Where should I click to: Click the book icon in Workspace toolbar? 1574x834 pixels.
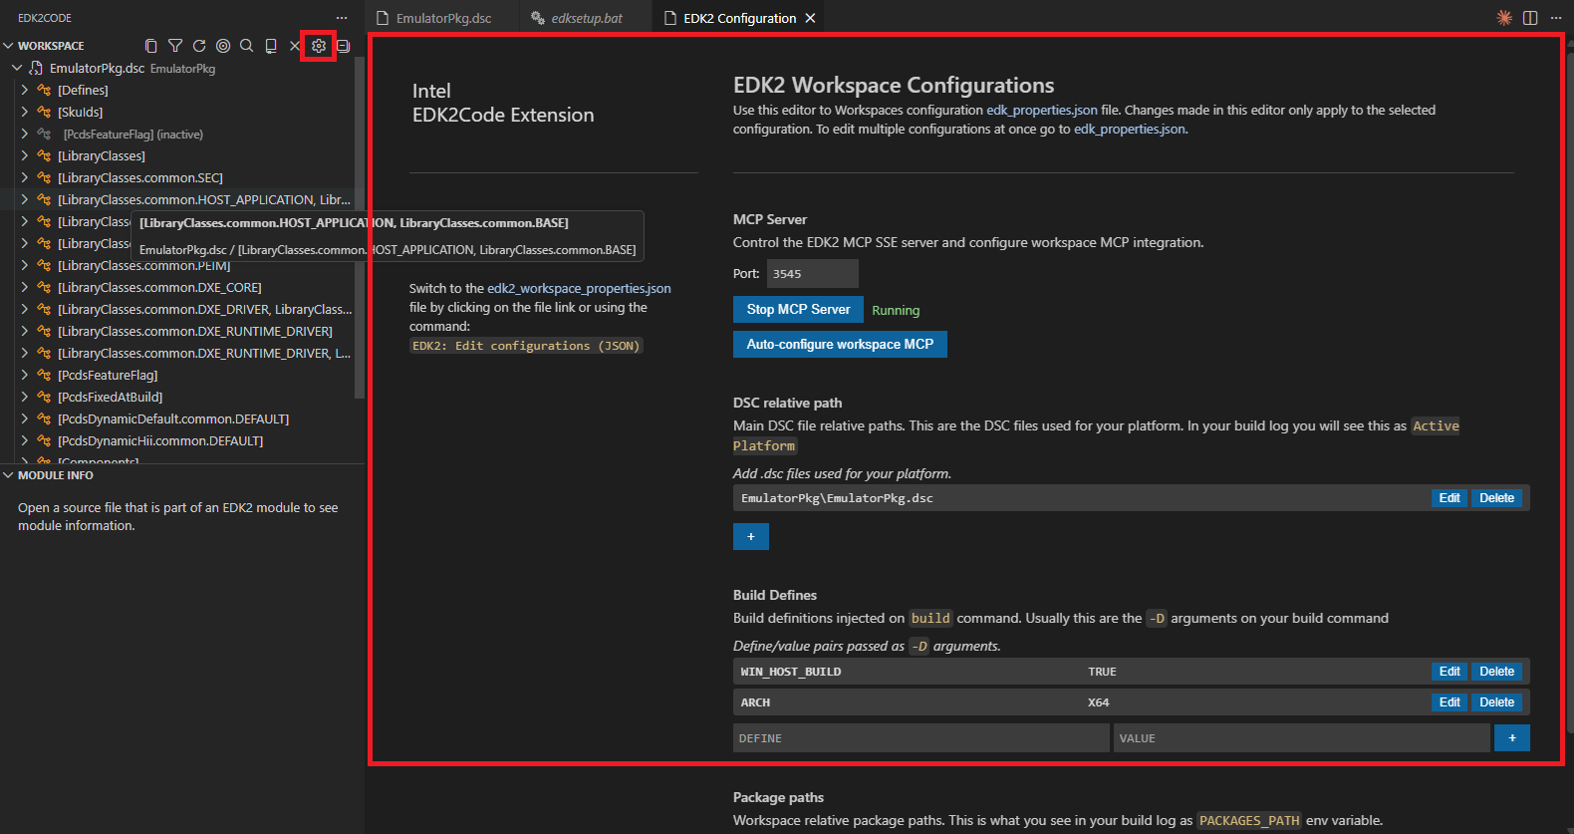[271, 46]
